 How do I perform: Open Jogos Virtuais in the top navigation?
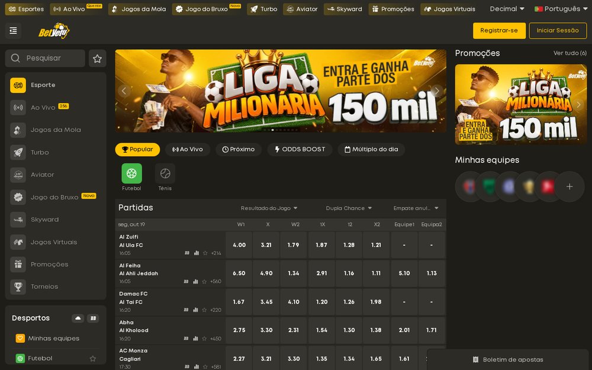[450, 9]
